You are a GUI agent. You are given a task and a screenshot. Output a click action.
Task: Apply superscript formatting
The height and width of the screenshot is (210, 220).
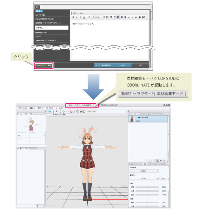point(132,17)
